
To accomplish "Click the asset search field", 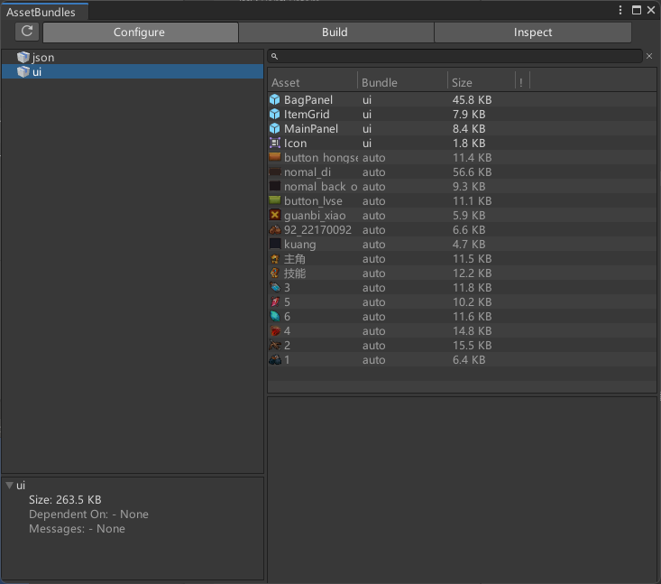I will pos(460,56).
